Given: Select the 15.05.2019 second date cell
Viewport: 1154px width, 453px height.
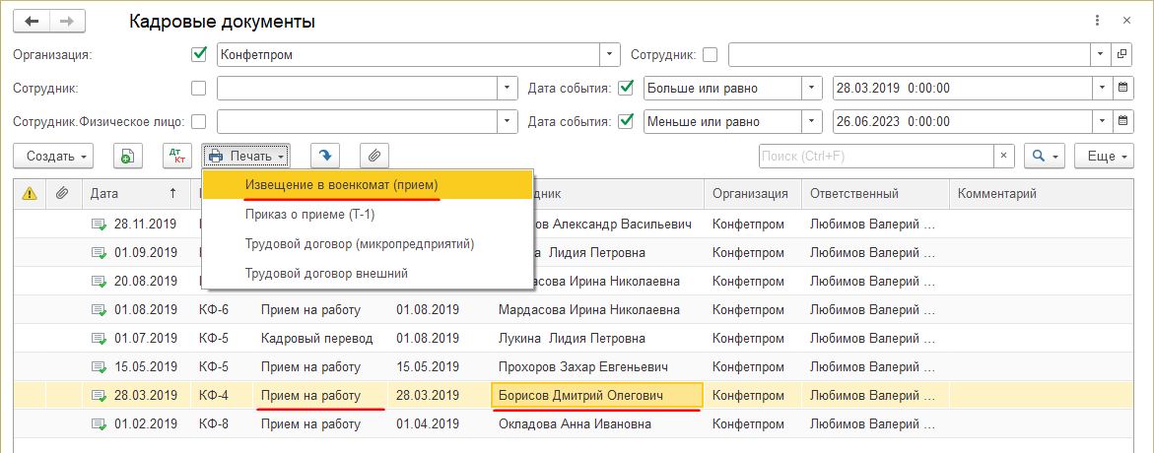Looking at the screenshot, I should click(439, 366).
